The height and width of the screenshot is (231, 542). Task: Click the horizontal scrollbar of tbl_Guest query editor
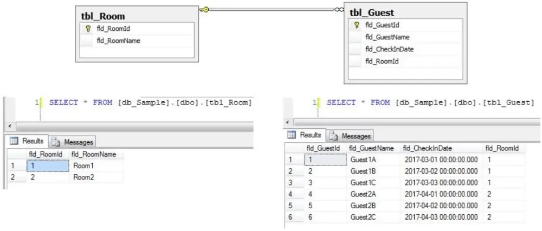coord(416,122)
